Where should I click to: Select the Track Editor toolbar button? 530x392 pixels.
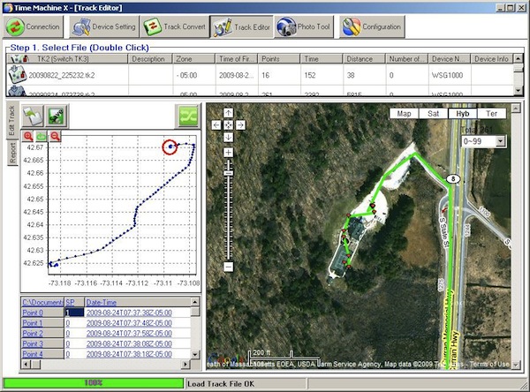pos(241,26)
